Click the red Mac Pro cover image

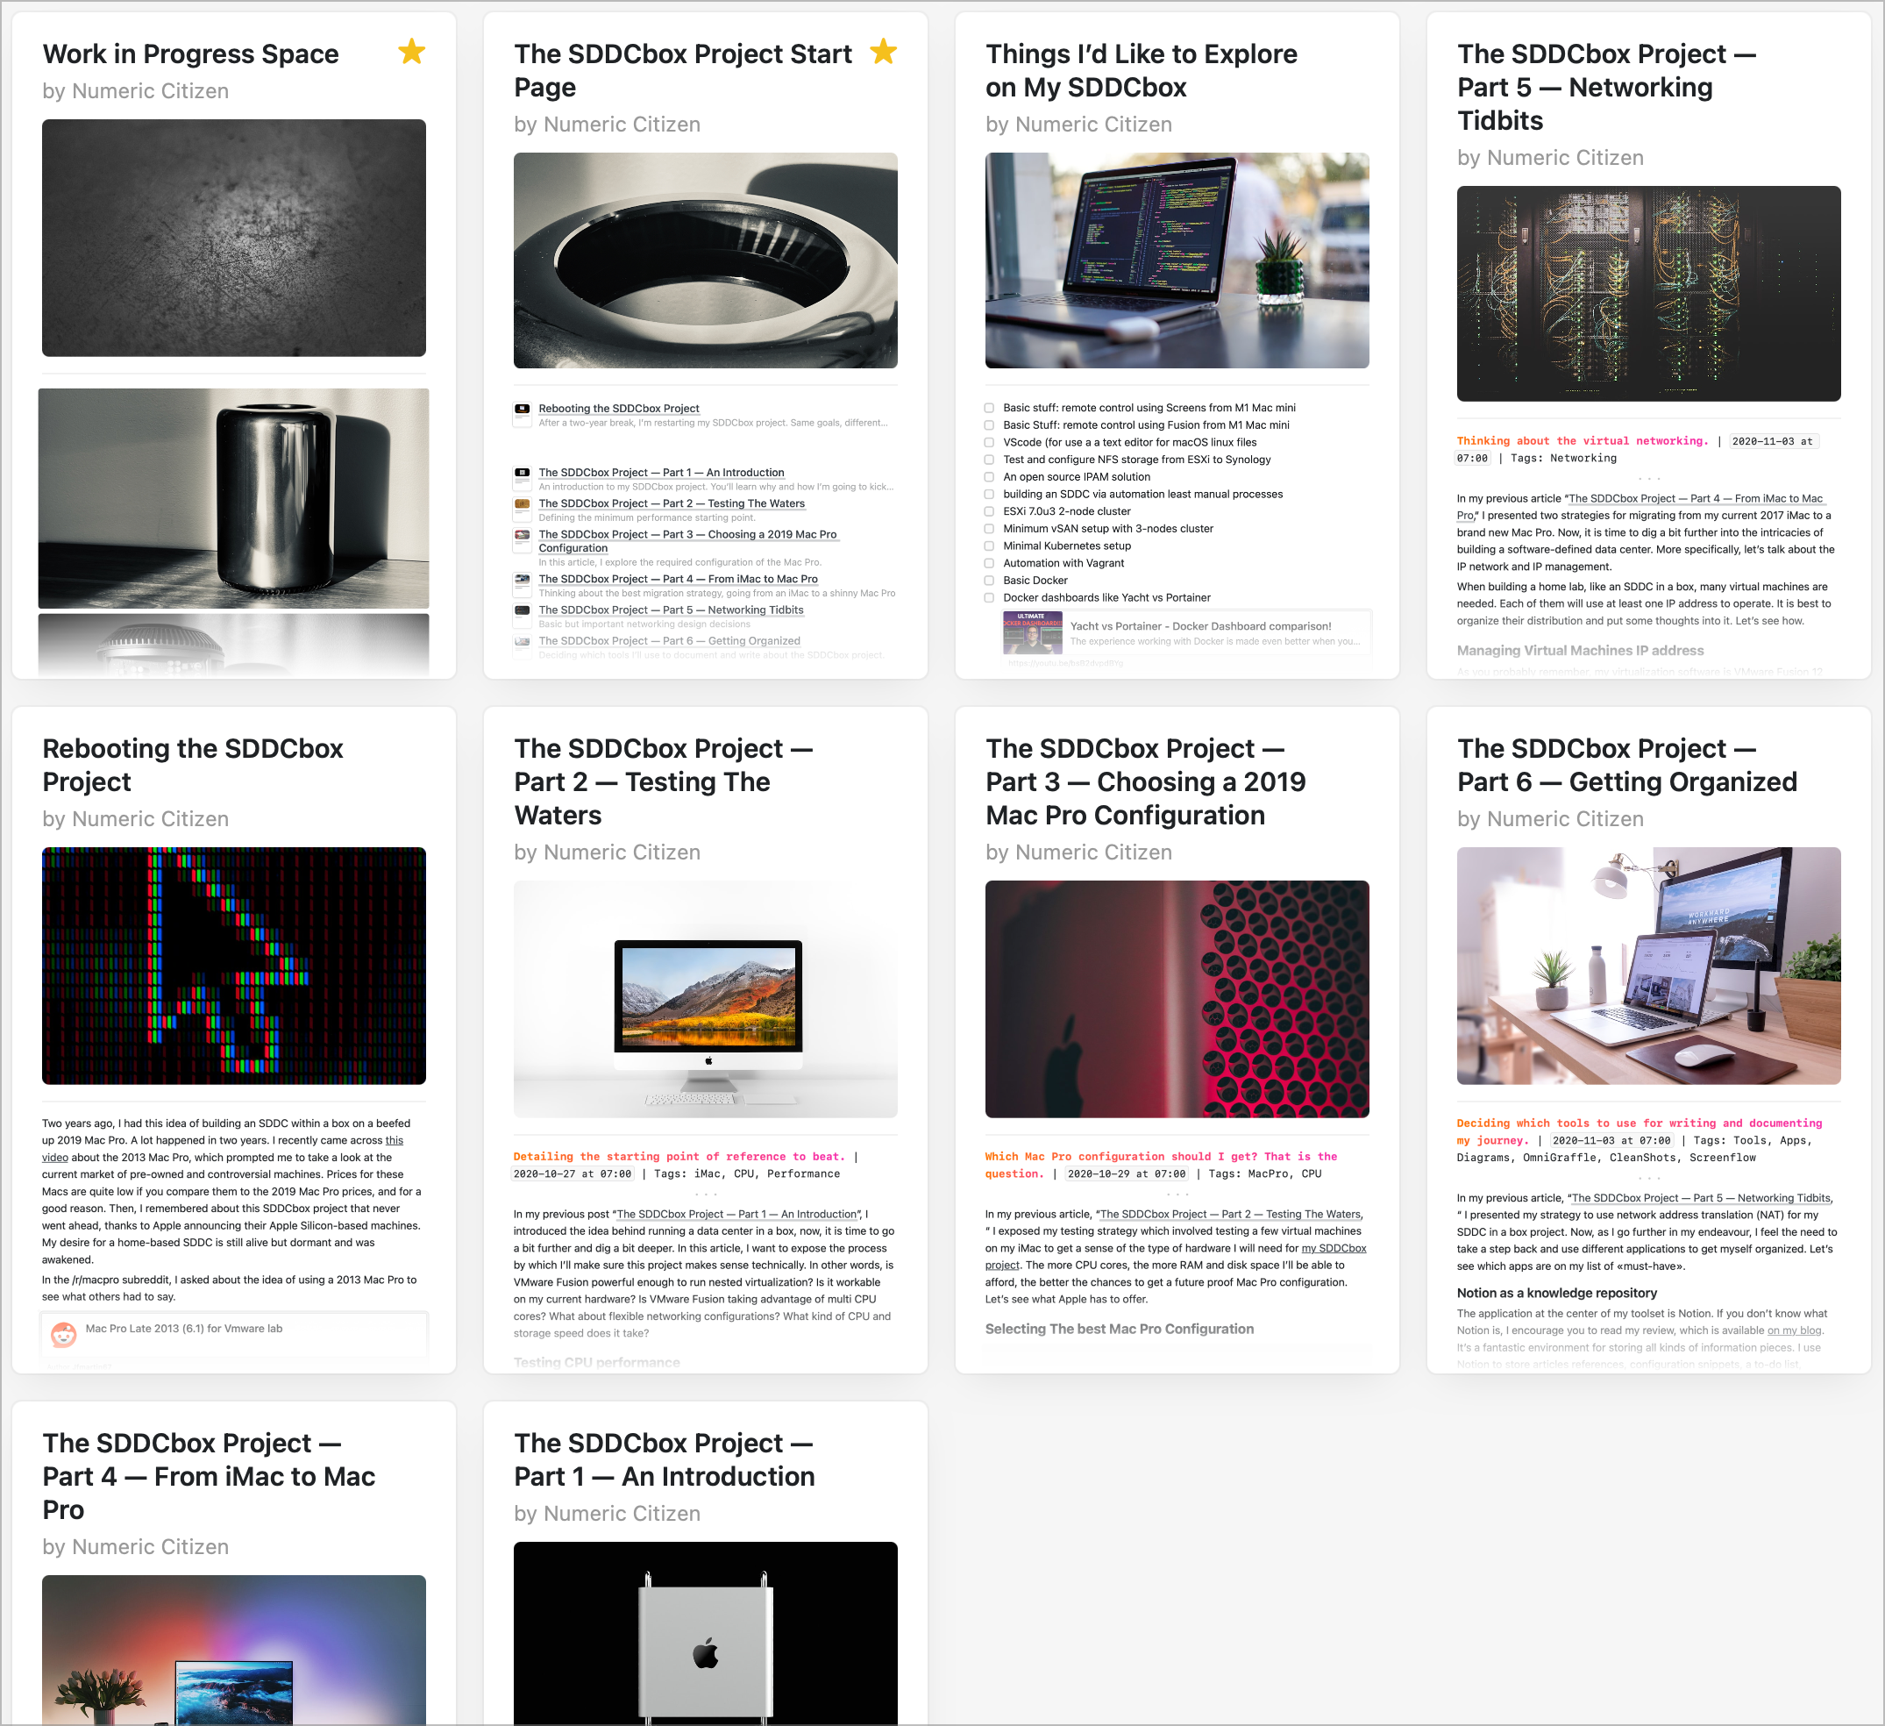pos(1177,998)
